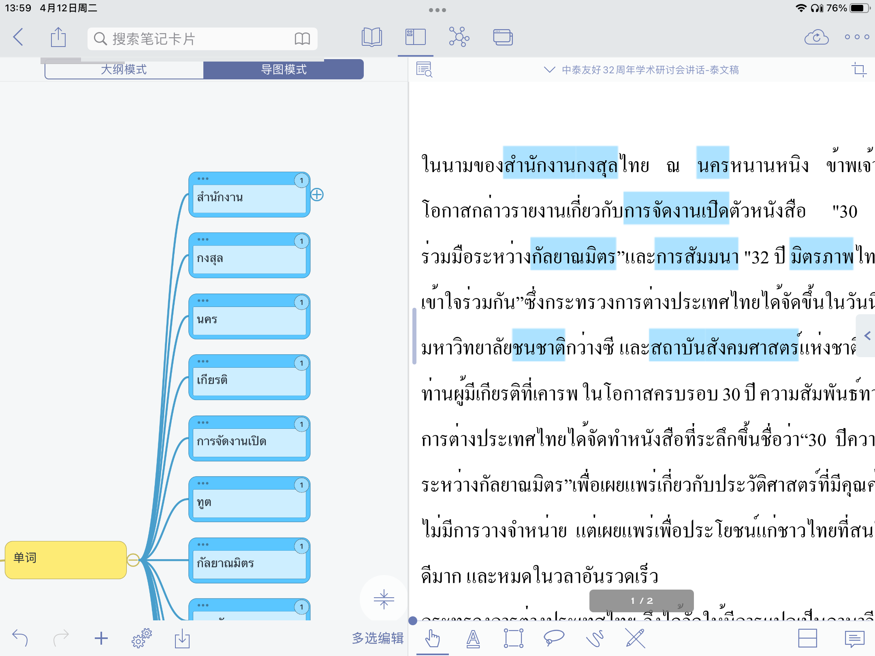This screenshot has width=875, height=656.
Task: Open the ทูต node ellipsis menu
Action: tap(203, 483)
